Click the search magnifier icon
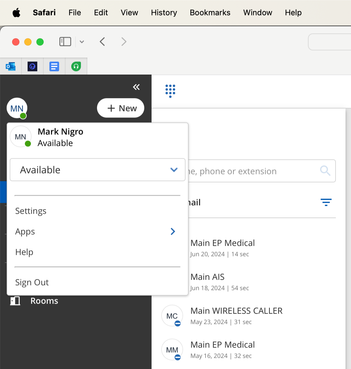The width and height of the screenshot is (351, 369). [x=325, y=171]
